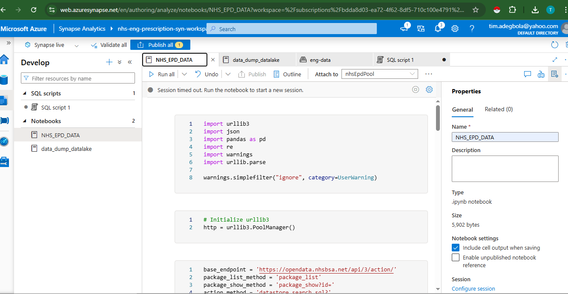This screenshot has width=568, height=294.
Task: Click the notebook vertical scrollbar thumb
Action: pos(438,118)
